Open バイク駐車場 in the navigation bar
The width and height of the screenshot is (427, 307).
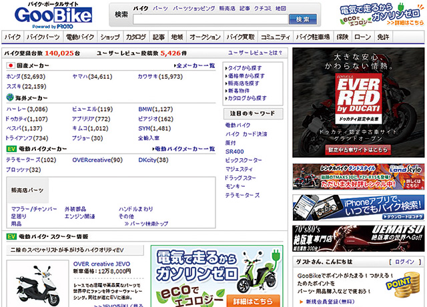point(313,37)
